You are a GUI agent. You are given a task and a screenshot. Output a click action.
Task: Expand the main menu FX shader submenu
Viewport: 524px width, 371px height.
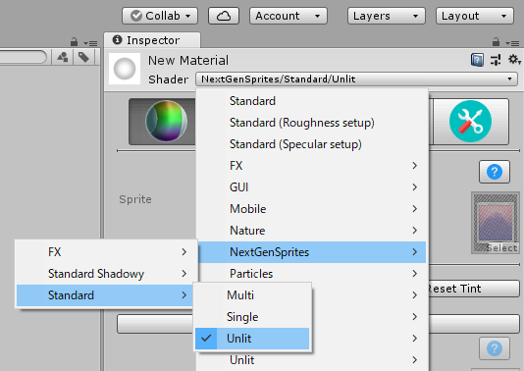click(x=312, y=166)
